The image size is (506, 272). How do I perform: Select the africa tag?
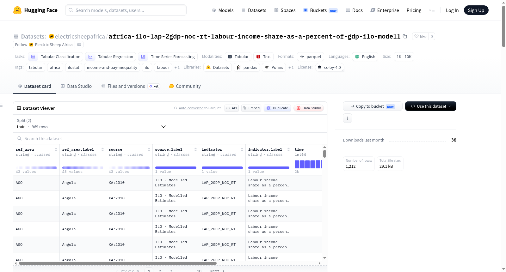[55, 67]
